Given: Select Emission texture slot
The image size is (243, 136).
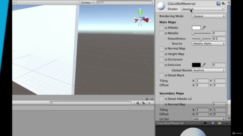Looking at the screenshot, I should click(x=161, y=65).
